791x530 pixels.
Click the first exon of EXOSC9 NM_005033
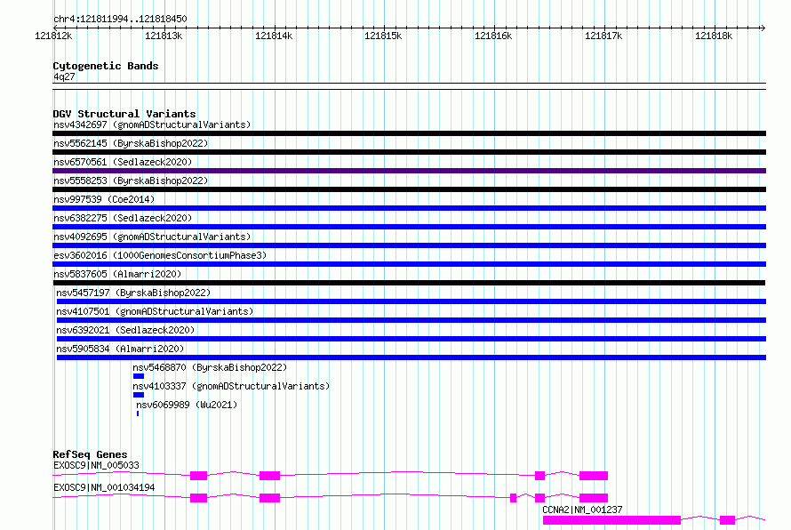tap(199, 476)
